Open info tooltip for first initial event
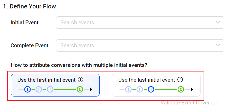 (x=80, y=80)
